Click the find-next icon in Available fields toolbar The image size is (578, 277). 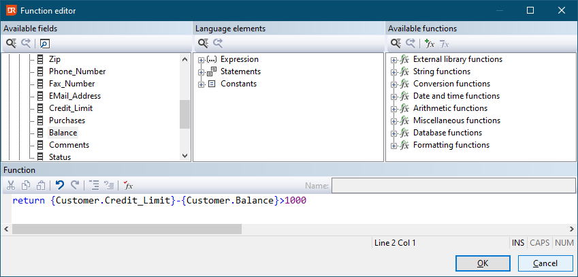click(26, 44)
